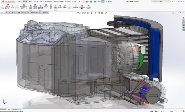Toggle the pushpin next to the menu bar
The height and width of the screenshot is (112, 185).
80,2
